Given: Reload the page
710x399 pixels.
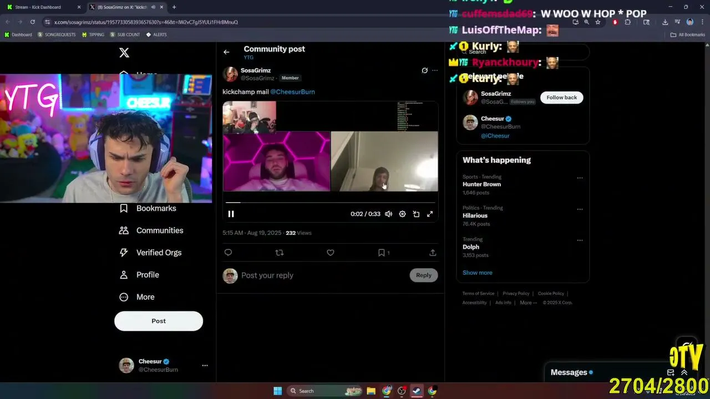Looking at the screenshot, I should pyautogui.click(x=33, y=22).
